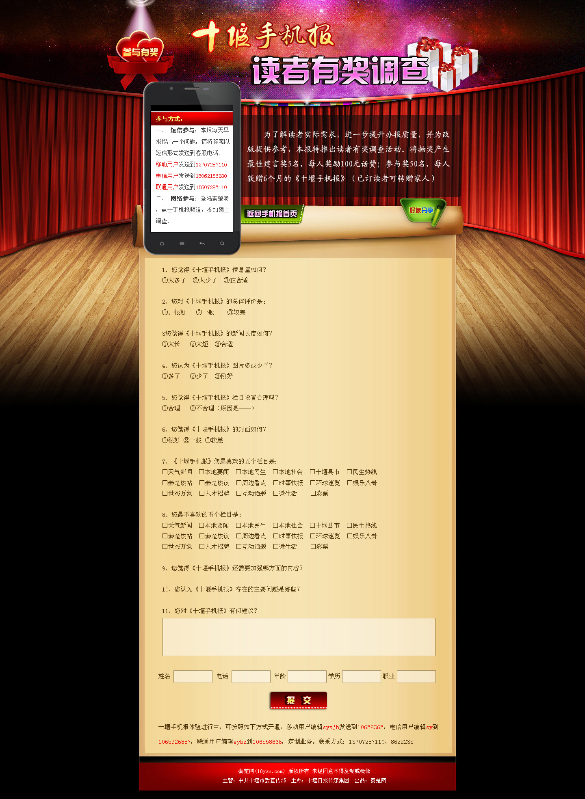
Task: Select option ③合适 for question 3
Action: point(224,344)
